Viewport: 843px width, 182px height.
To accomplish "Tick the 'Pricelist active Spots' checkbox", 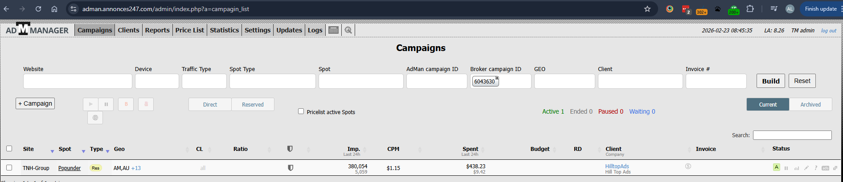I will pos(301,111).
